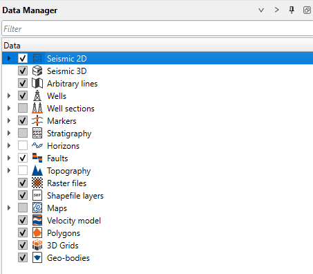Select the Polygons label
313x274 pixels.
(x=64, y=233)
